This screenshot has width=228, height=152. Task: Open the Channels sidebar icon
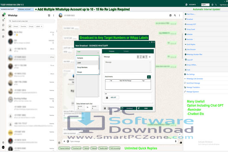[x=3, y=25]
